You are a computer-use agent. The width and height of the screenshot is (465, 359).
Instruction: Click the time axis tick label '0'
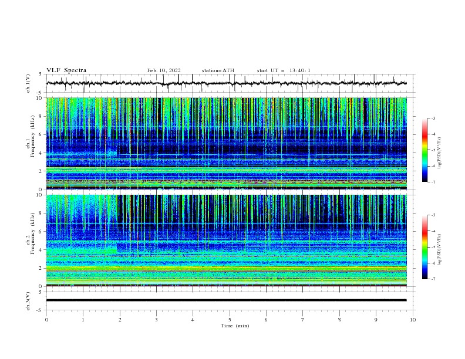click(x=46, y=320)
